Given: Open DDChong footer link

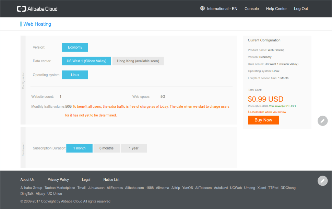Looking at the screenshot, I should point(288,188).
